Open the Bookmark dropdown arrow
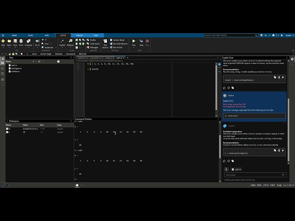The image size is (295, 221). (56, 47)
